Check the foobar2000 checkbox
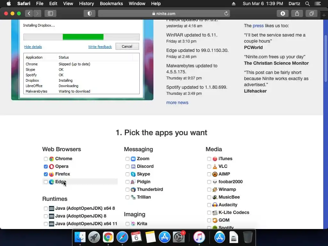This screenshot has width=328, height=246. (x=209, y=182)
